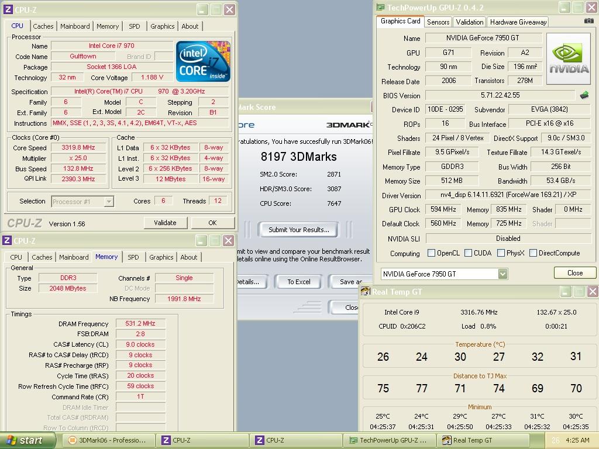Click the Intel Core i7 logo in CPU-Z
This screenshot has height=449, width=599.
tap(203, 61)
